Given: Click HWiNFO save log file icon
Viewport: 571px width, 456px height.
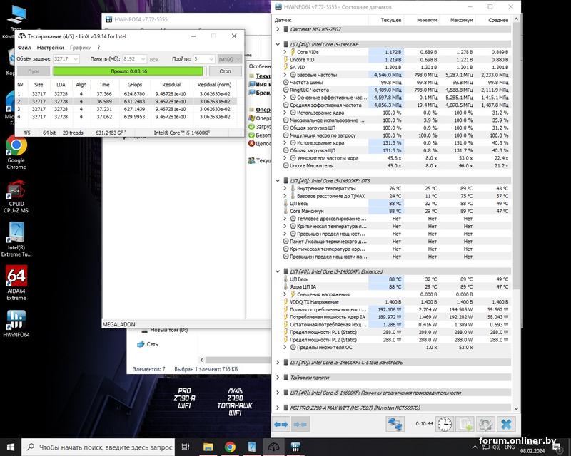Looking at the screenshot, I should coord(465,424).
